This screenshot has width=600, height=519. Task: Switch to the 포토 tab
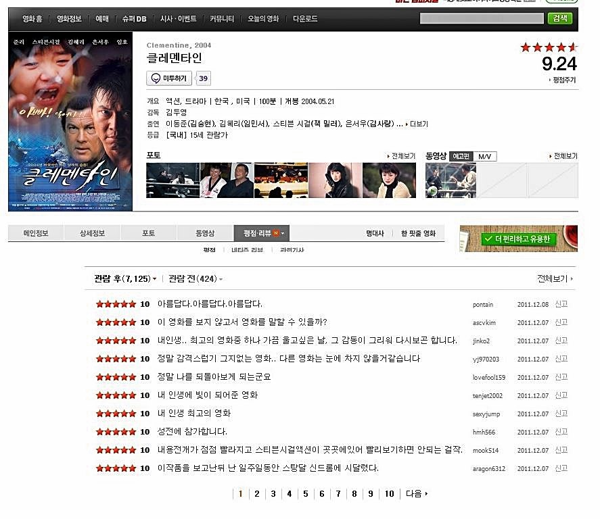148,233
